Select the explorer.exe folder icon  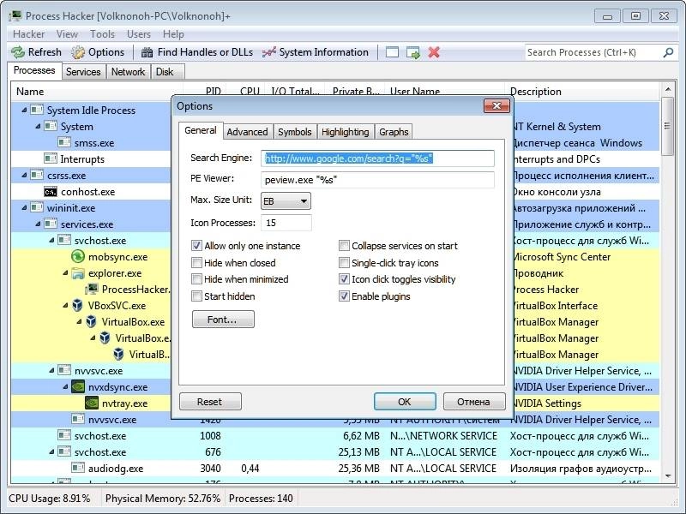(78, 273)
